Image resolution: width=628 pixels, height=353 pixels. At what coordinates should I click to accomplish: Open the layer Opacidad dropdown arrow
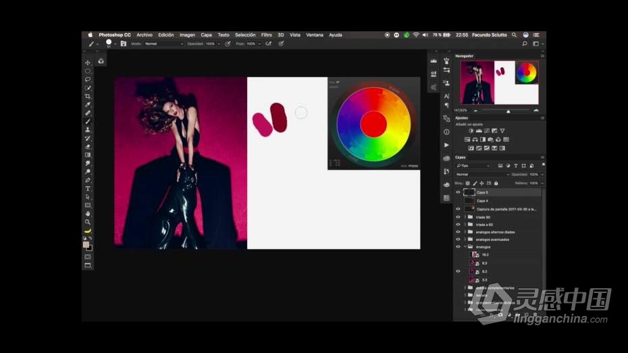(x=542, y=175)
